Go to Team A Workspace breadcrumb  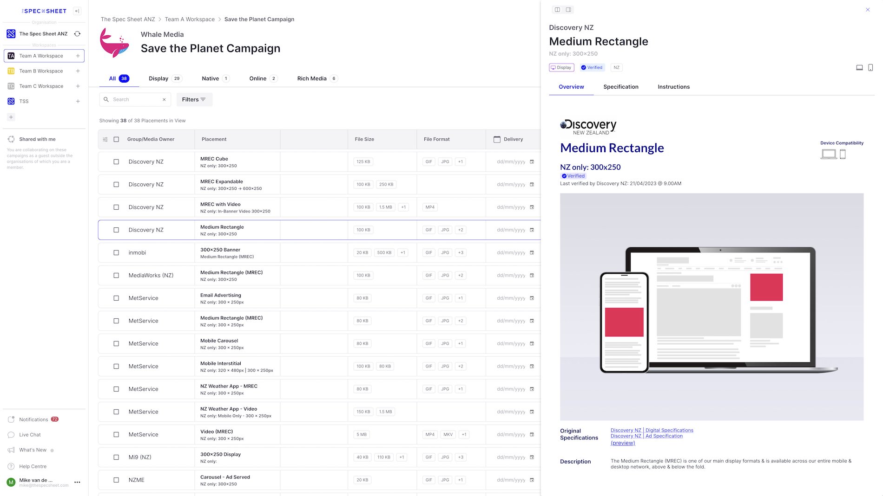tap(190, 19)
